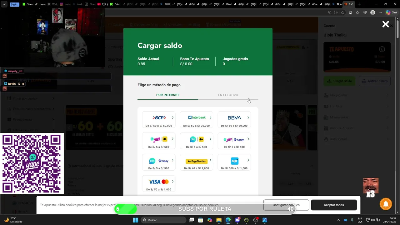Click the microphone tray icon
This screenshot has width=400, height=225.
point(352,220)
